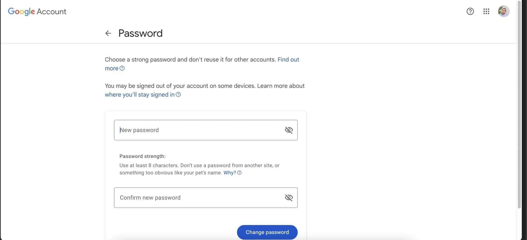Click the back arrow beside Password heading
Image resolution: width=527 pixels, height=240 pixels.
pyautogui.click(x=108, y=33)
